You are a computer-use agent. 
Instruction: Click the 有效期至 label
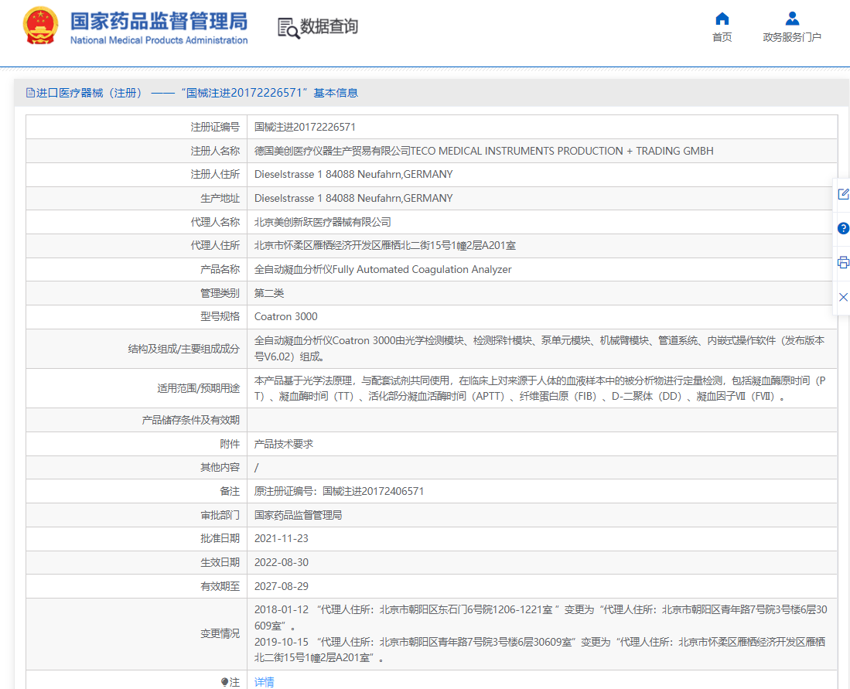[x=220, y=586]
